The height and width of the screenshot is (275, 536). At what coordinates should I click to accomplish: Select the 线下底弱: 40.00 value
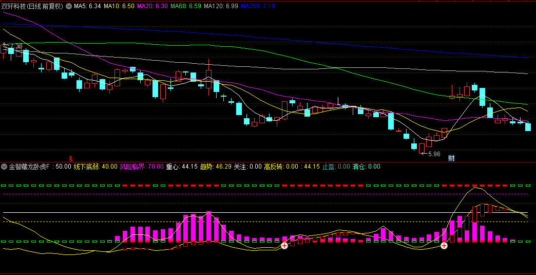[x=95, y=167]
